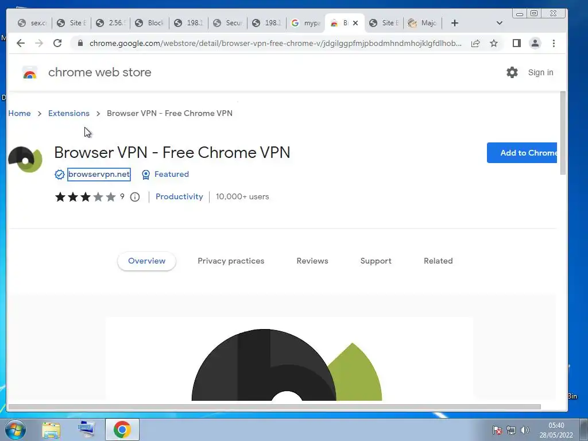Open the Support tab
The height and width of the screenshot is (441, 588).
(x=376, y=261)
